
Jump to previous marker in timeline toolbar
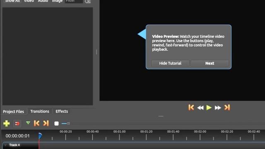coord(36,123)
